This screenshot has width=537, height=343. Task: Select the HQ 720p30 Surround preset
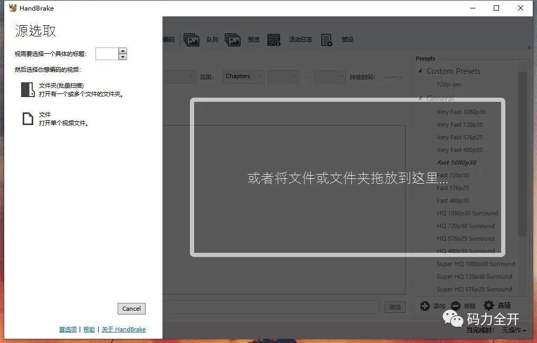(x=466, y=226)
